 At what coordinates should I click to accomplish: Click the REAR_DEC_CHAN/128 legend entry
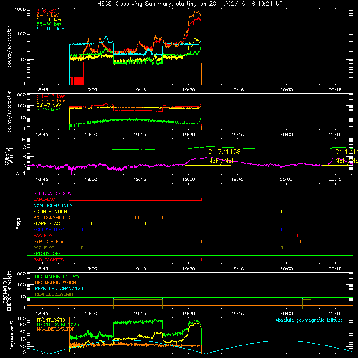[x=59, y=288]
